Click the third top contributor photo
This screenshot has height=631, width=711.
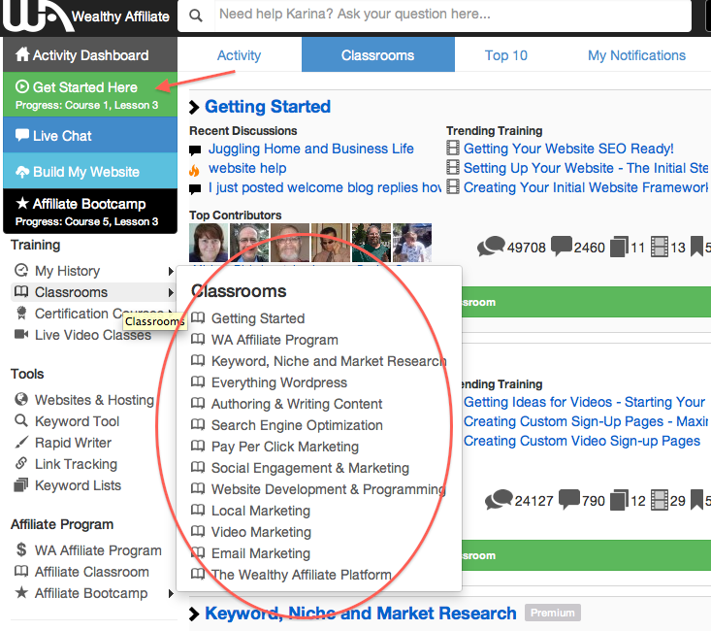(x=290, y=243)
